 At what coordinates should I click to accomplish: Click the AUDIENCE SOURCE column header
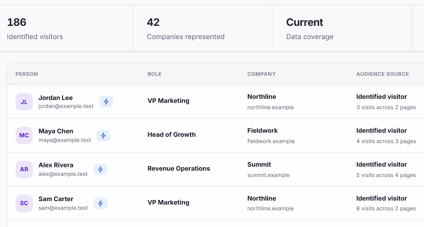[383, 74]
